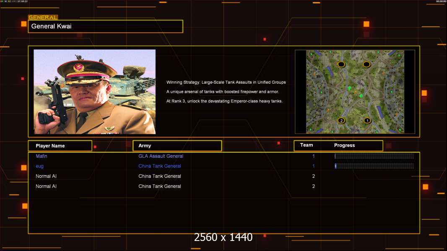The image size is (447, 251).
Task: Click eug's China Tank General army entry
Action: (x=160, y=166)
